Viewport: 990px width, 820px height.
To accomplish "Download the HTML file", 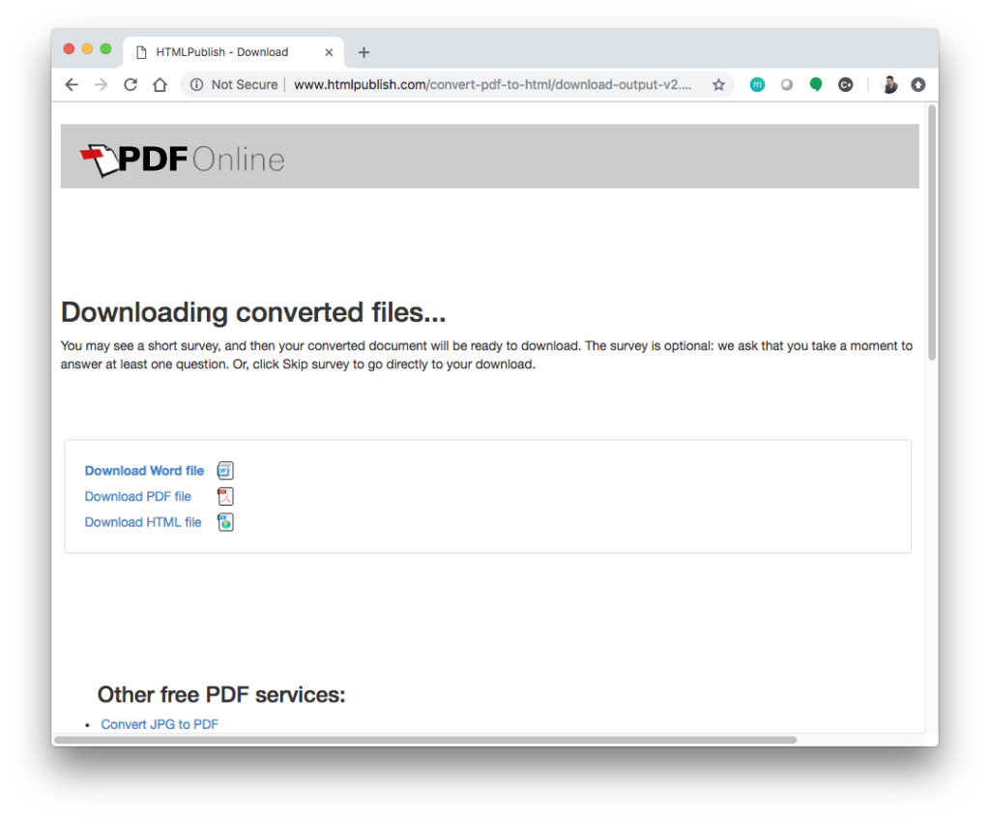I will (x=143, y=522).
